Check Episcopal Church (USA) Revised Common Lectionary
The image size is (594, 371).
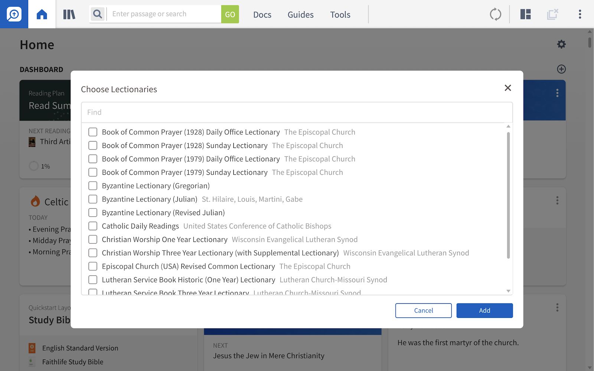[93, 266]
